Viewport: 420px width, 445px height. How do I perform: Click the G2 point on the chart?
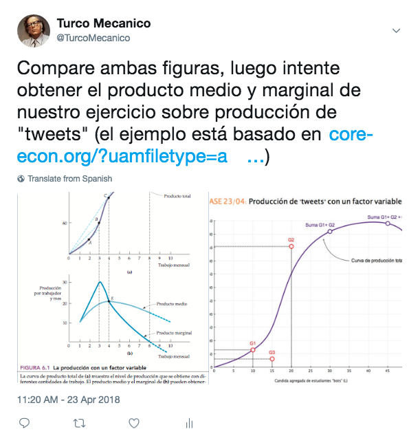tap(291, 246)
